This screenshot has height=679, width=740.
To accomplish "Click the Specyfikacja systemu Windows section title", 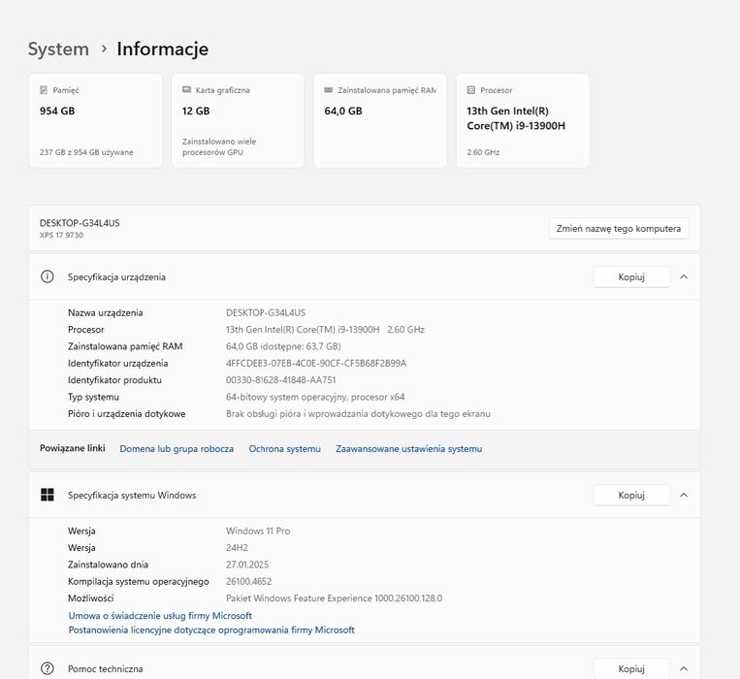I will pyautogui.click(x=132, y=495).
